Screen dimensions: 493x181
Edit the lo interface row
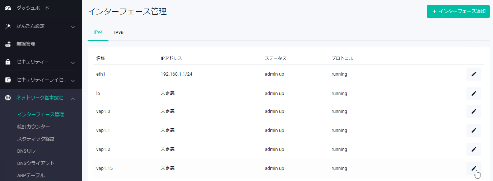473,94
